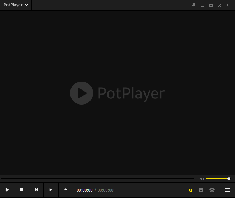Open a file with the eject icon
Screen dimensions: 235x198
click(66, 190)
